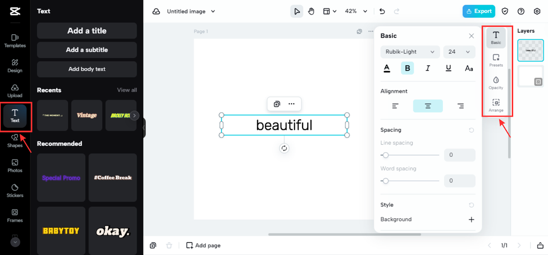Screen dimensions: 548x255
Task: Choose the Vintage recent text style
Action: (87, 115)
